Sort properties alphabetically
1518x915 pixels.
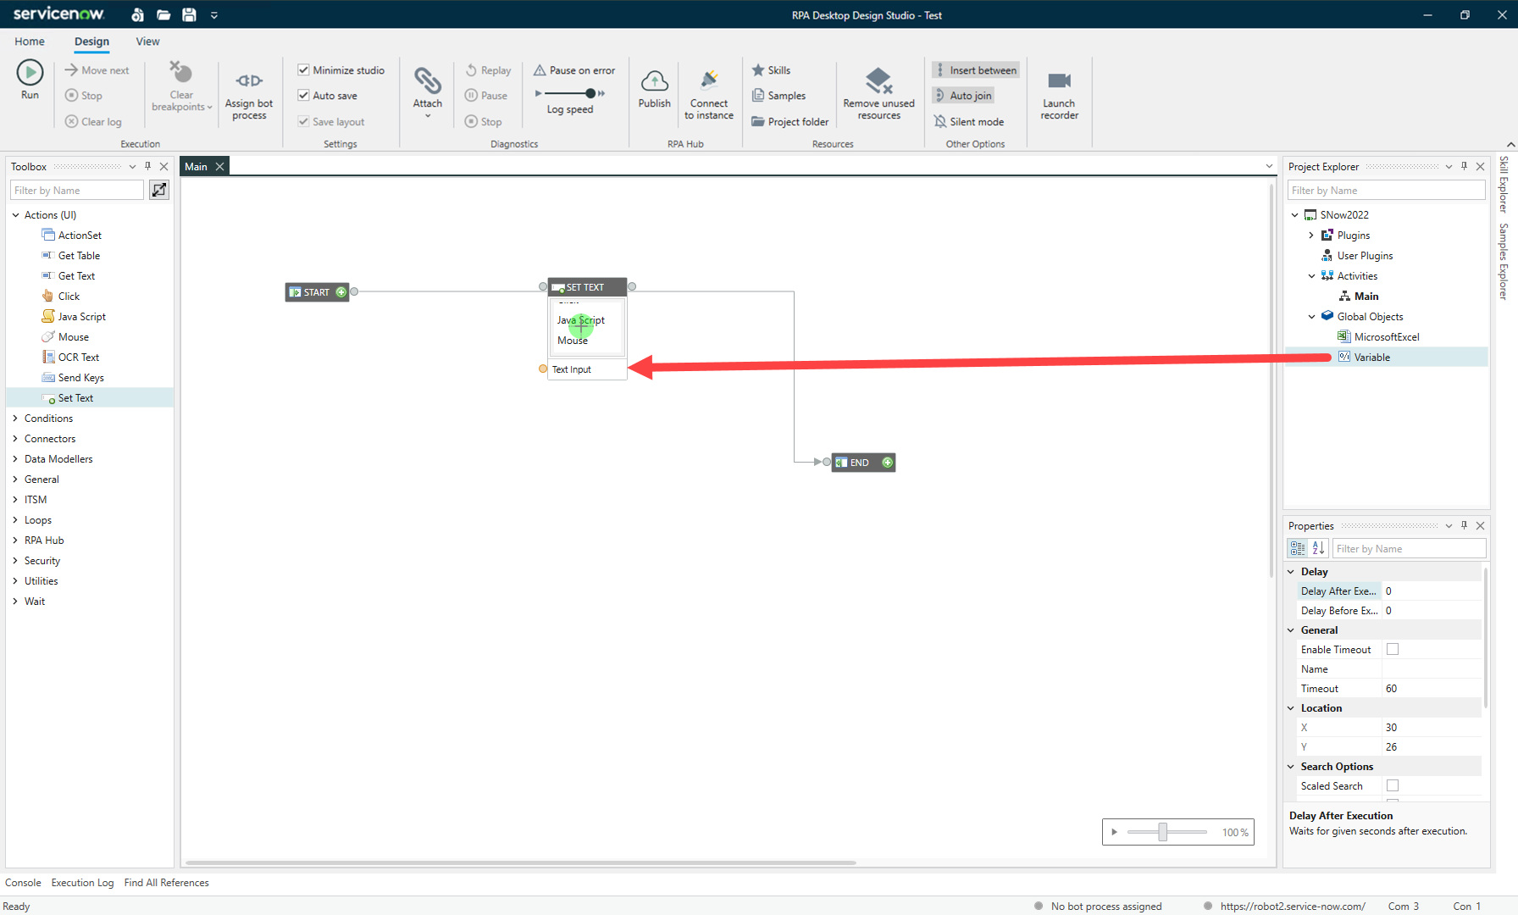pyautogui.click(x=1318, y=548)
